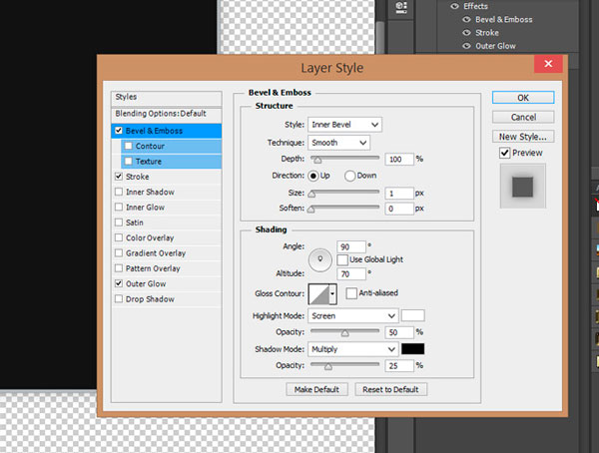Select the Inner Glow style label
This screenshot has width=599, height=453.
145,208
